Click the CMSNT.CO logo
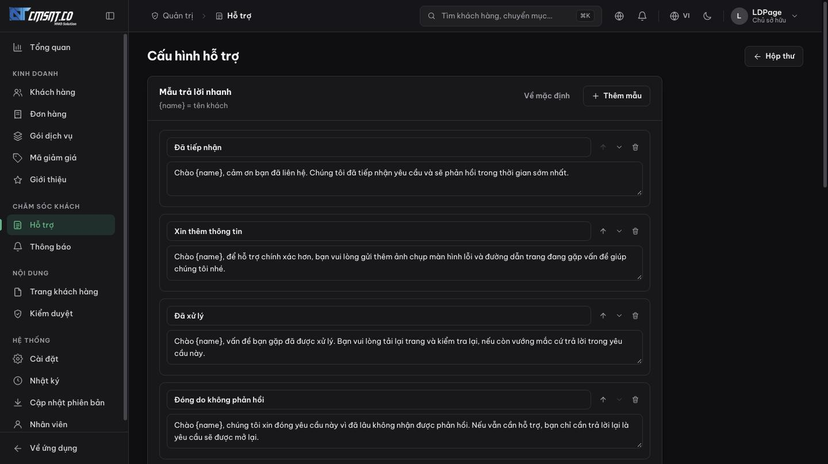The image size is (828, 464). [42, 16]
